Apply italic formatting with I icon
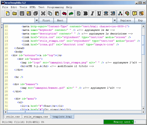The width and height of the screenshot is (147, 125). (92, 13)
